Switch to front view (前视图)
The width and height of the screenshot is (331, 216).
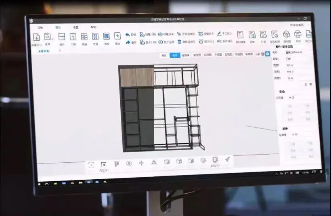(x=197, y=55)
